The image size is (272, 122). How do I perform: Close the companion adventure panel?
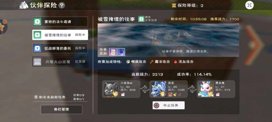pyautogui.click(x=249, y=5)
